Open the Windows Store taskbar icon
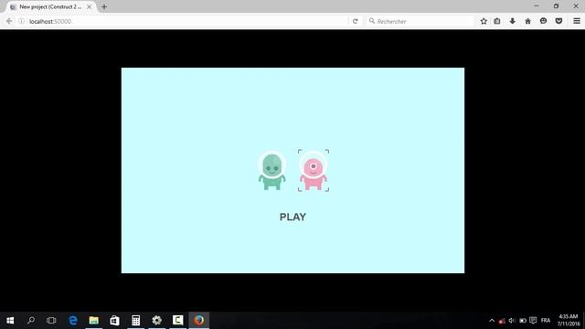The height and width of the screenshot is (329, 585). pos(114,320)
